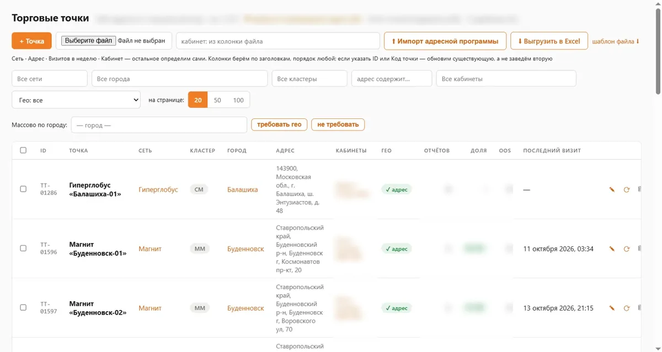The width and height of the screenshot is (662, 352).
Task: Open the «Все кабинеты» filter
Action: pyautogui.click(x=506, y=79)
